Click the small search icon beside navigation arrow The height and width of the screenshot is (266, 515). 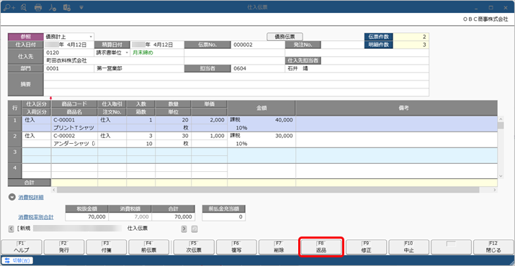194,229
